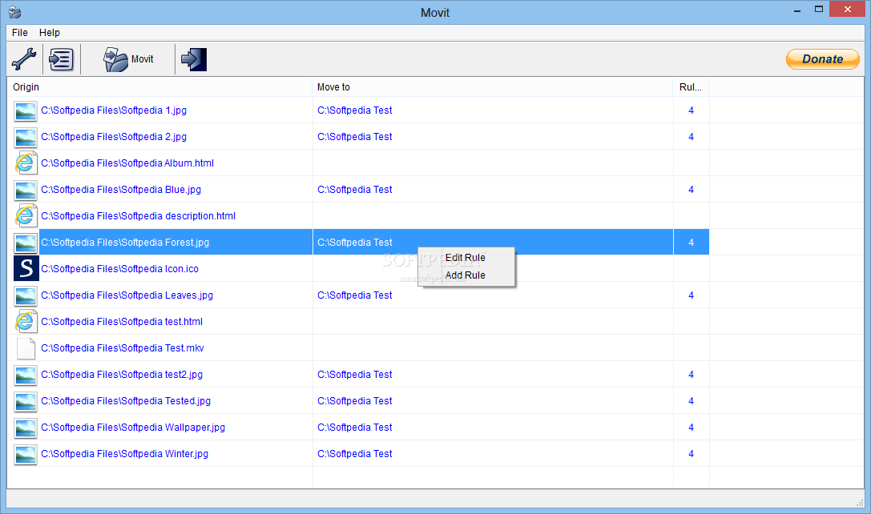The image size is (871, 514).
Task: Click the Softpedia test.html browser icon
Action: click(x=26, y=321)
